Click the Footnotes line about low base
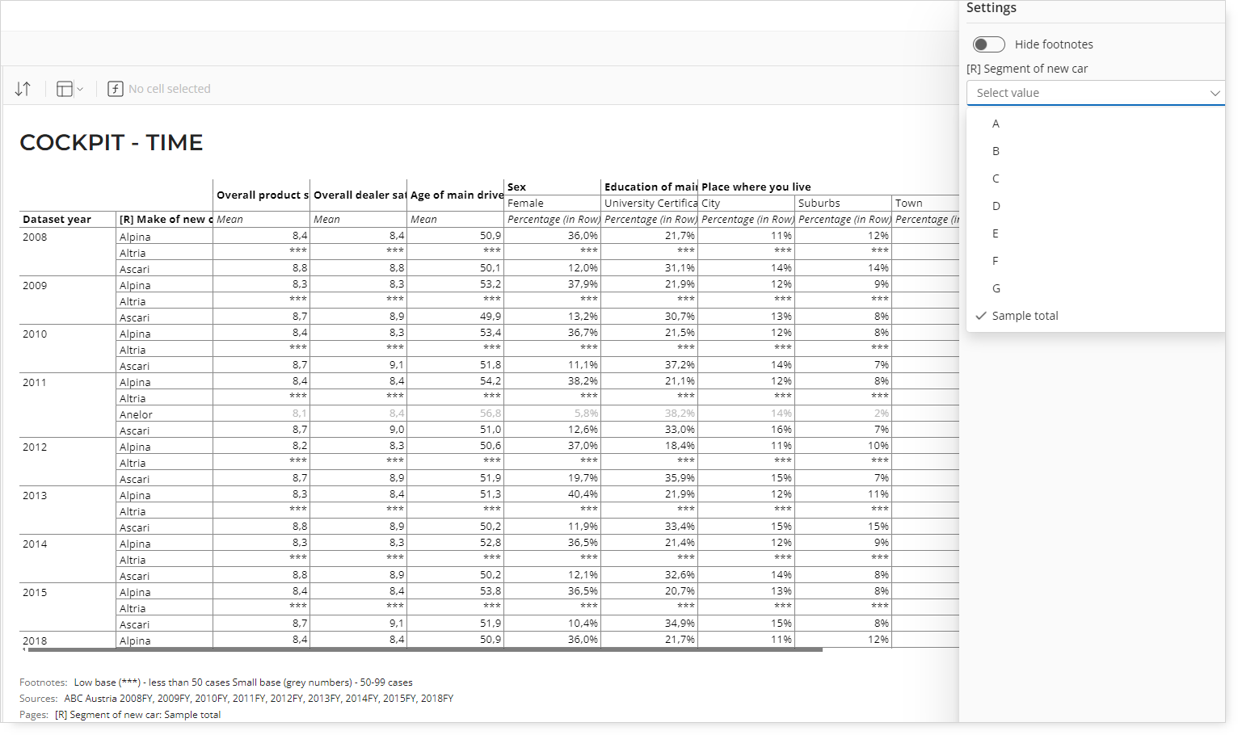The image size is (1238, 735). coord(216,682)
